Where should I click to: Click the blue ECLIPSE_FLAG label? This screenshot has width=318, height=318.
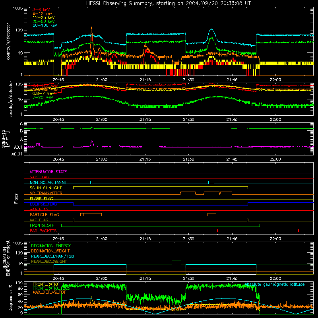coord(43,204)
